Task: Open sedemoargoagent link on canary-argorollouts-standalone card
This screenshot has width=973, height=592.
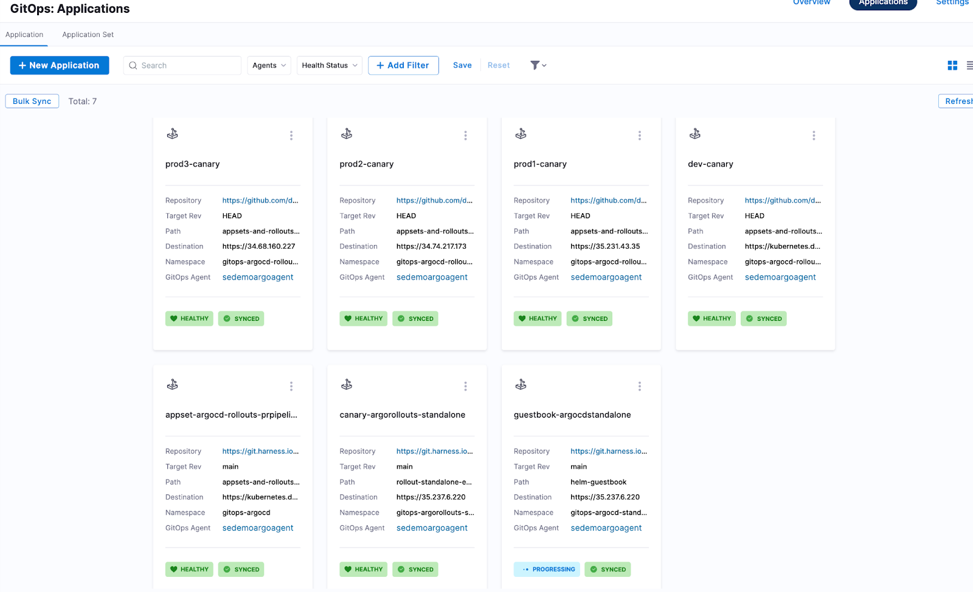Action: click(x=432, y=528)
